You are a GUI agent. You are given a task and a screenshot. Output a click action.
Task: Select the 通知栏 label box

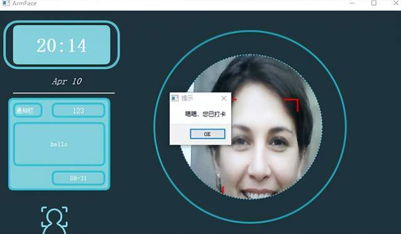pos(28,110)
